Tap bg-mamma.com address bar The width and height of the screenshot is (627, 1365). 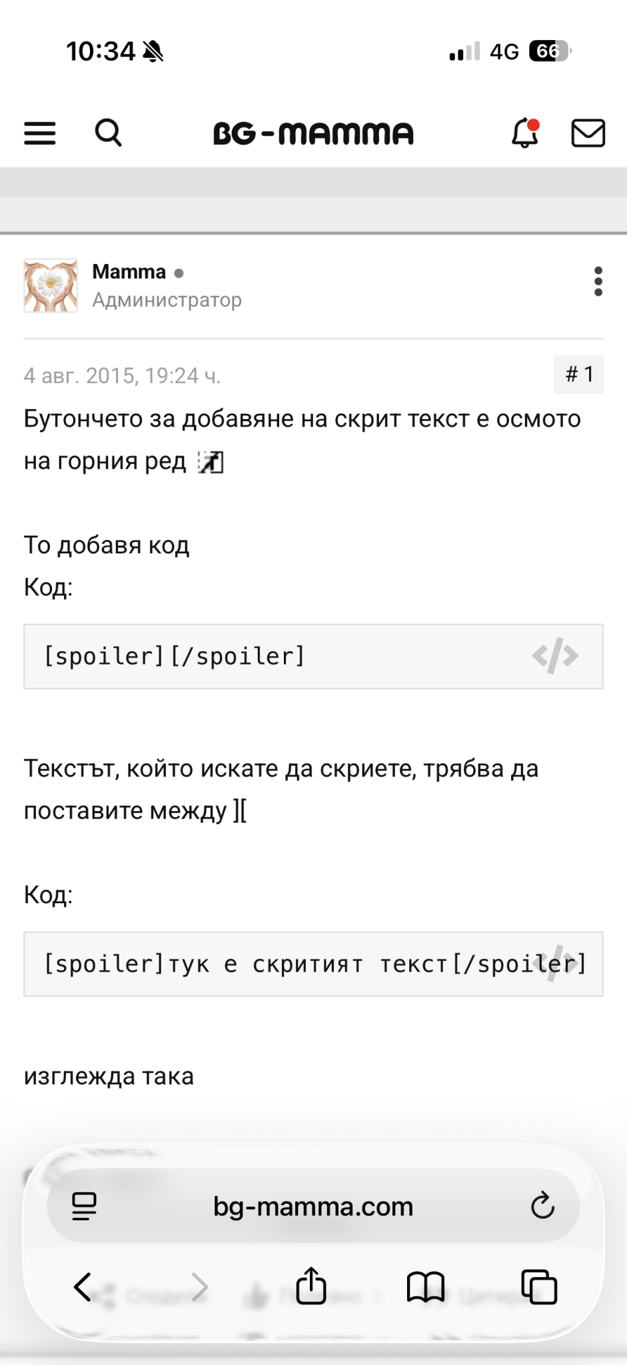(313, 1206)
